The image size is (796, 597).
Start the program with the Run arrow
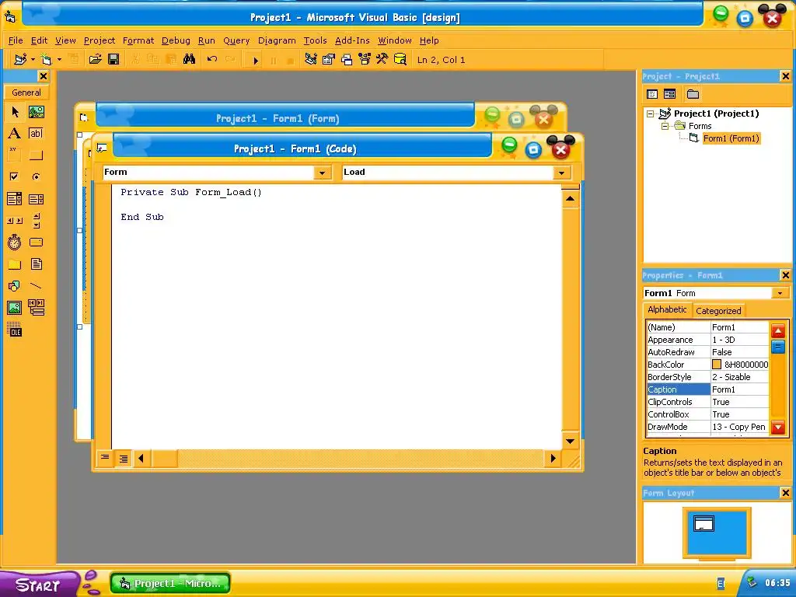pyautogui.click(x=256, y=60)
